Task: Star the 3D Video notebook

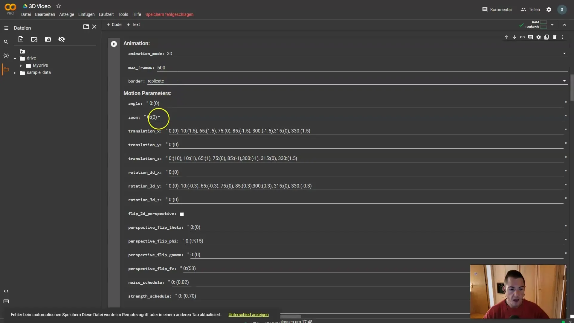Action: (59, 6)
